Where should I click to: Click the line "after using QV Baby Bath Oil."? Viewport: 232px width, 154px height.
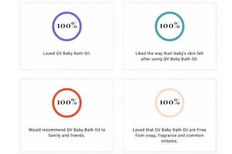(169, 59)
